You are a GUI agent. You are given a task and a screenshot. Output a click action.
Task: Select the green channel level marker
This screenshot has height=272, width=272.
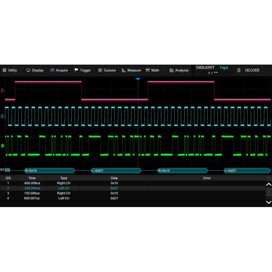pyautogui.click(x=3, y=146)
